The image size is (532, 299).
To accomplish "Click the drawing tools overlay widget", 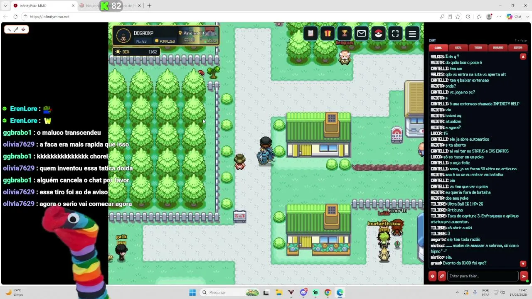I will (x=16, y=29).
